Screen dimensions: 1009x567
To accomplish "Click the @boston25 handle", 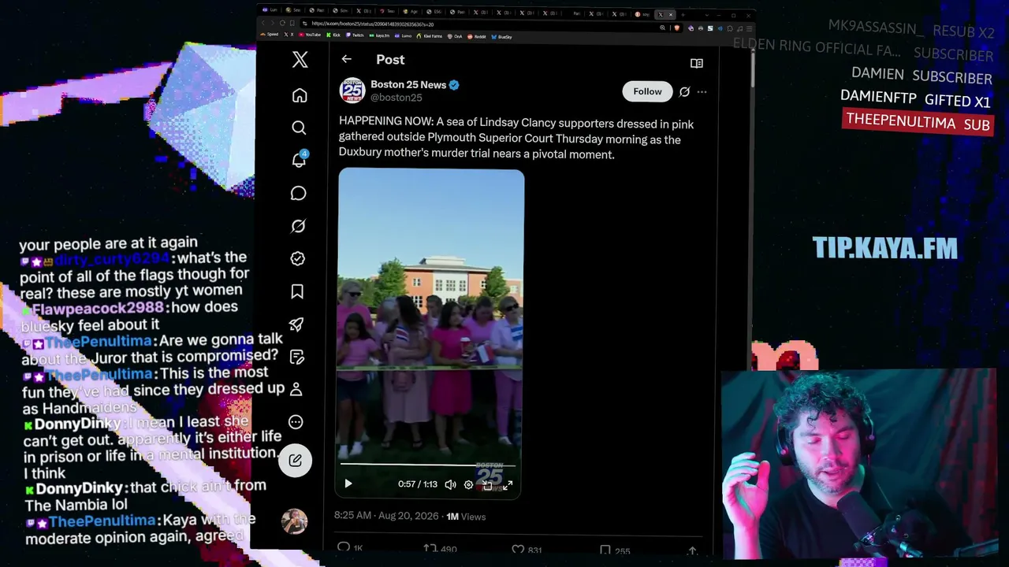I will (397, 98).
